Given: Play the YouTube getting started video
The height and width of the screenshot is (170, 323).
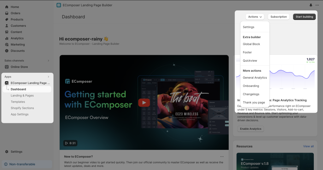Looking at the screenshot, I should (144, 103).
